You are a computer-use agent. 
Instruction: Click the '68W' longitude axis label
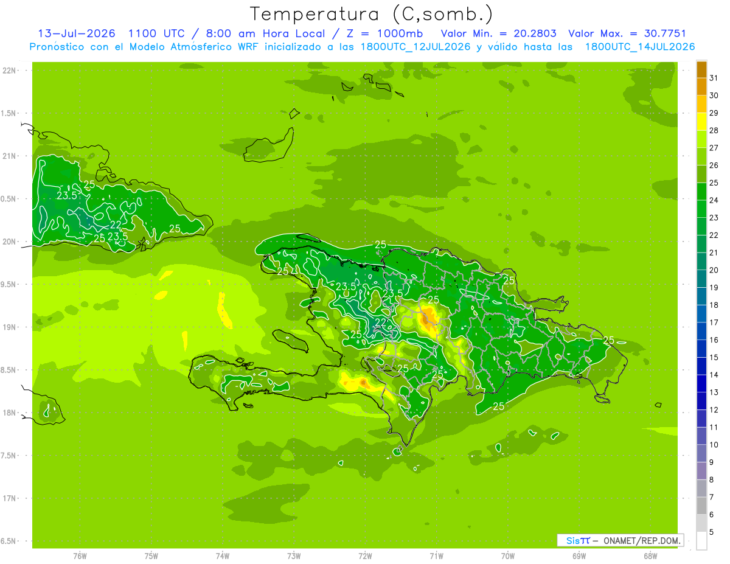(650, 555)
